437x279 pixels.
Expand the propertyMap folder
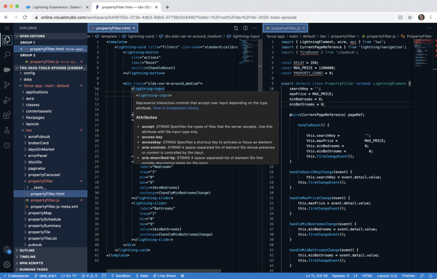click(x=39, y=213)
